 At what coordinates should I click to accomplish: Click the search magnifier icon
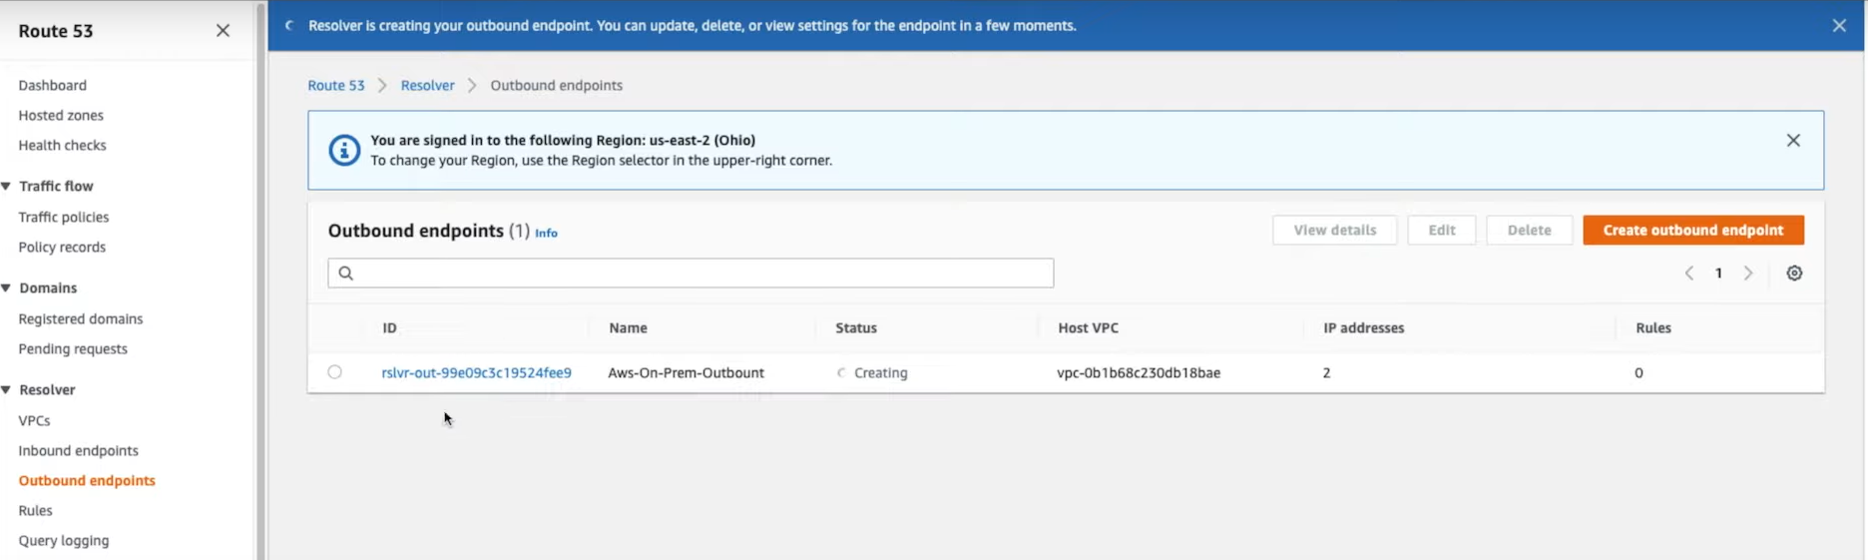pos(346,274)
